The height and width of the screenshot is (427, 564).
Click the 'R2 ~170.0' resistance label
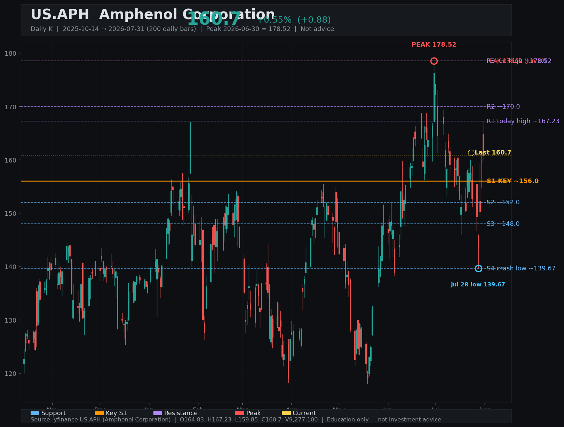coord(503,106)
